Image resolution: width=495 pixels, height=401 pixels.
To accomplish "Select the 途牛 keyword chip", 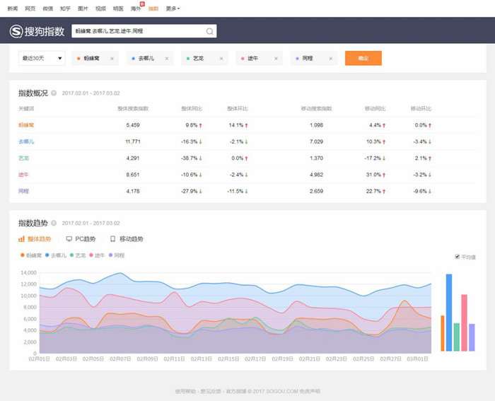I will [x=260, y=59].
